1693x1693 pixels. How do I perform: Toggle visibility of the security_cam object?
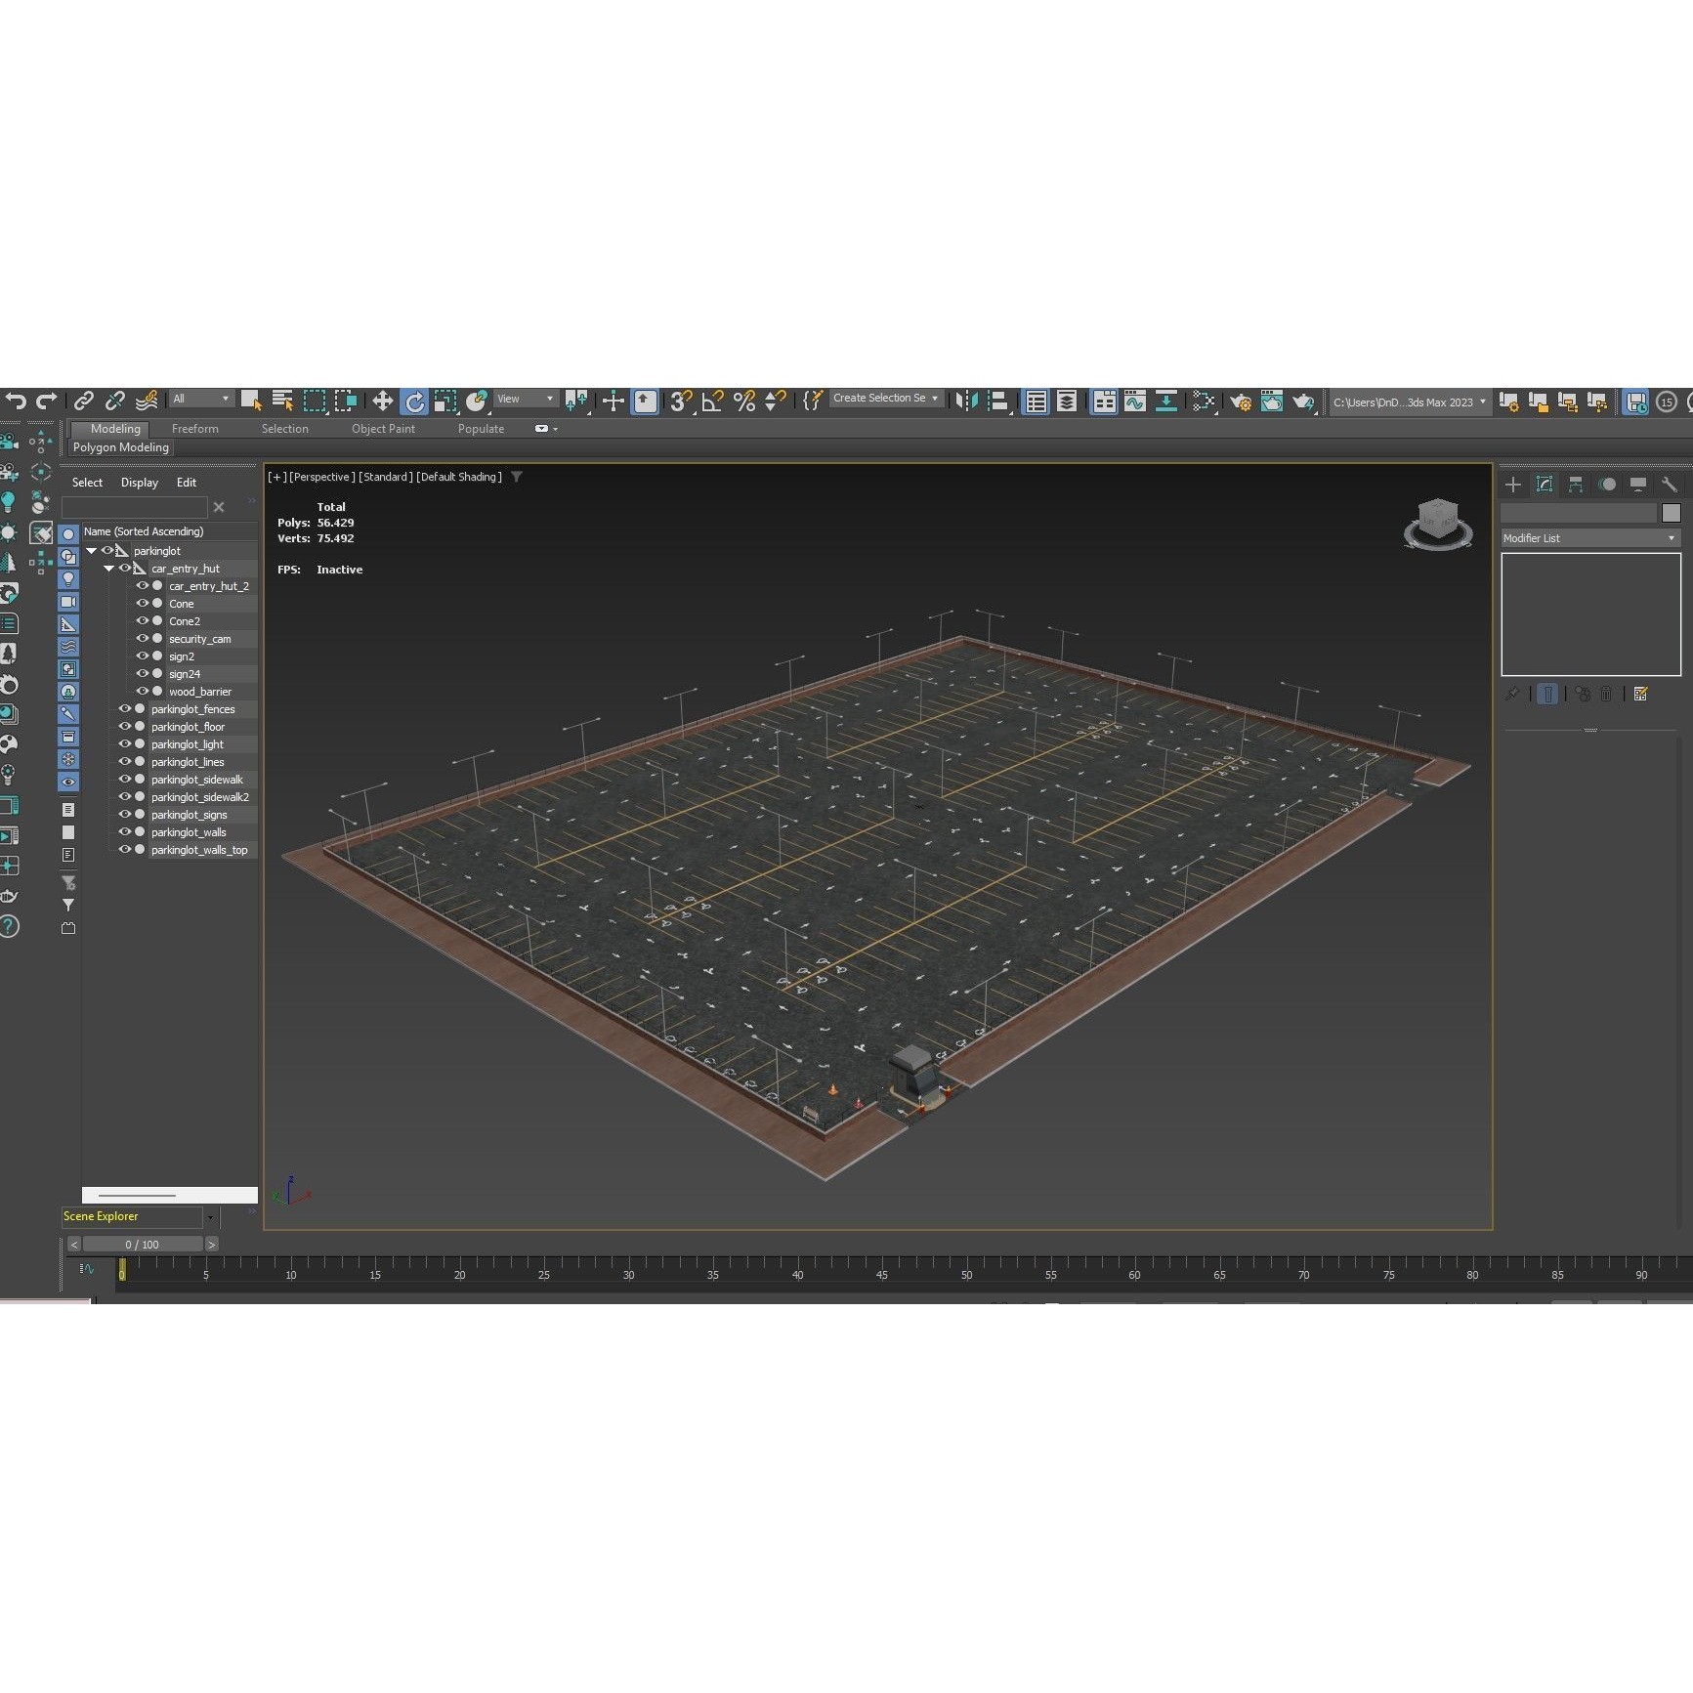[142, 638]
